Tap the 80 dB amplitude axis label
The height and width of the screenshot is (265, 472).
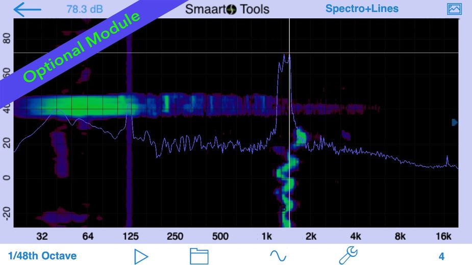(x=6, y=39)
